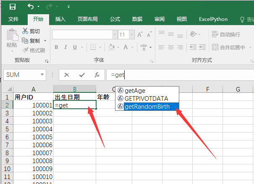Toggle 自动换行 wrap text
Viewport: 254px width, 184px height.
(x=226, y=34)
